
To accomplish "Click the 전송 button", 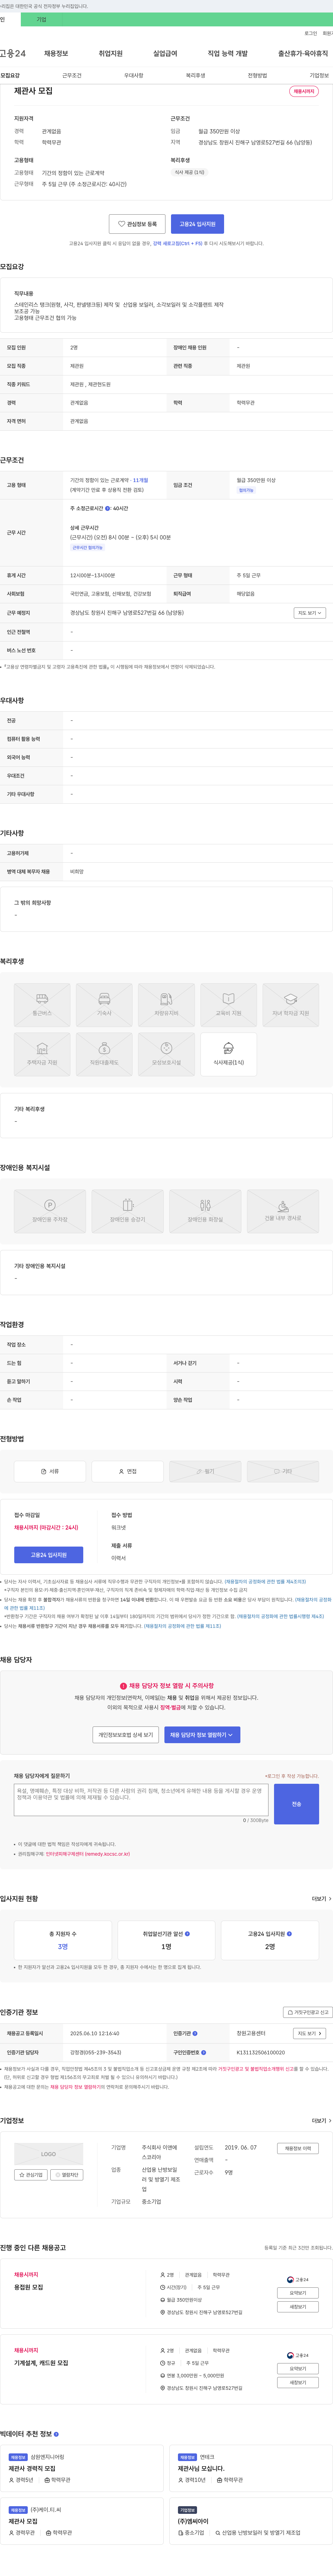I will pyautogui.click(x=296, y=1804).
